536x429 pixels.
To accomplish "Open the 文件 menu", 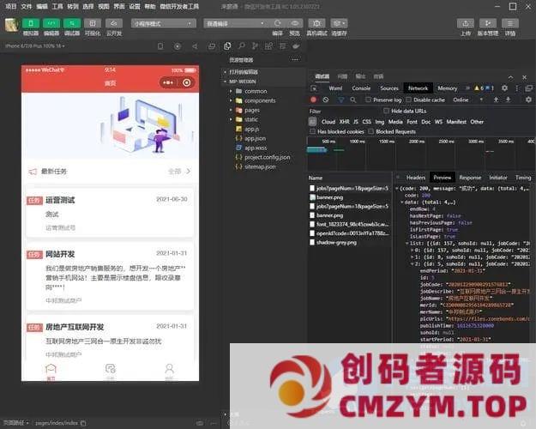I will pyautogui.click(x=27, y=6).
